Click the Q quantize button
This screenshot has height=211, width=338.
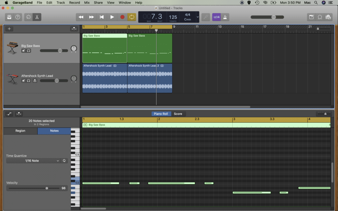click(x=64, y=161)
